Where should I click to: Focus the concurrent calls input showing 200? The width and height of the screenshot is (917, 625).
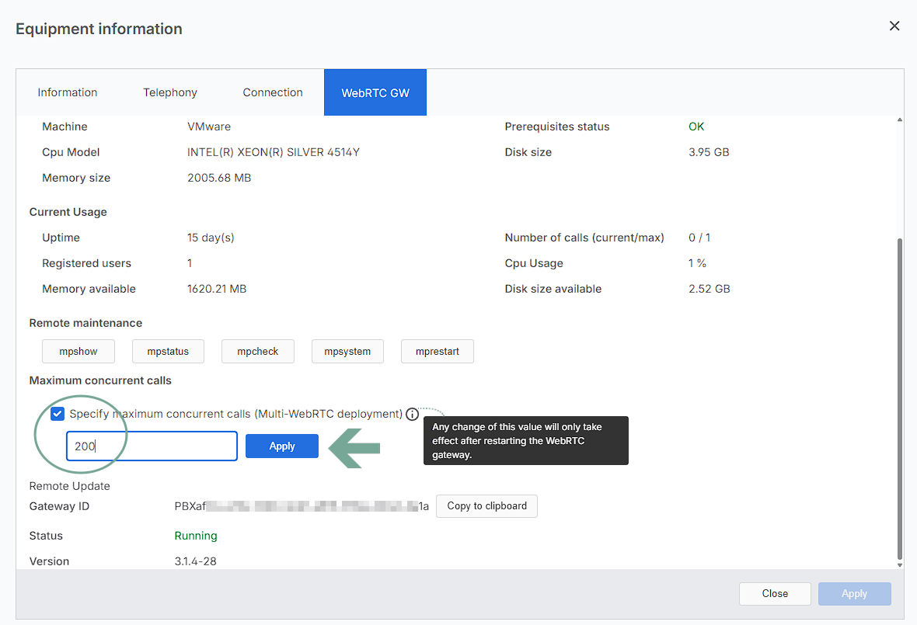(x=152, y=446)
